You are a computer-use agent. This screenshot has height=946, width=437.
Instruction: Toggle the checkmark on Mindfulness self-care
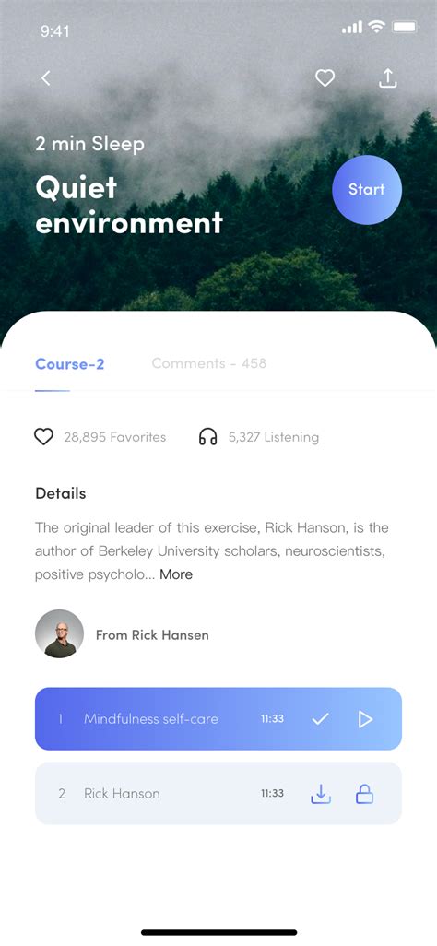click(320, 718)
